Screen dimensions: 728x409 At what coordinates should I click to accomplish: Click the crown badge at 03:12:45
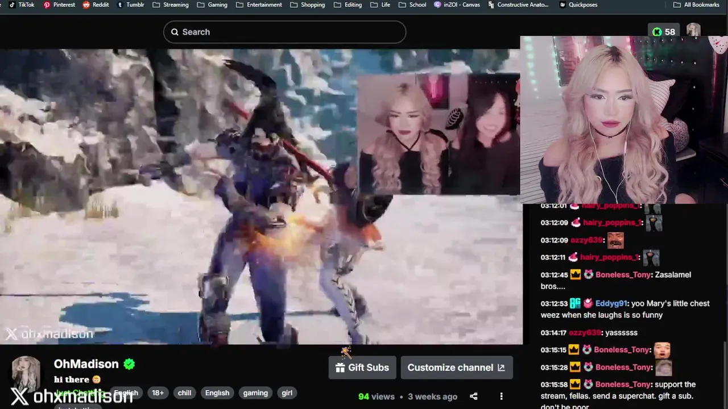point(576,274)
